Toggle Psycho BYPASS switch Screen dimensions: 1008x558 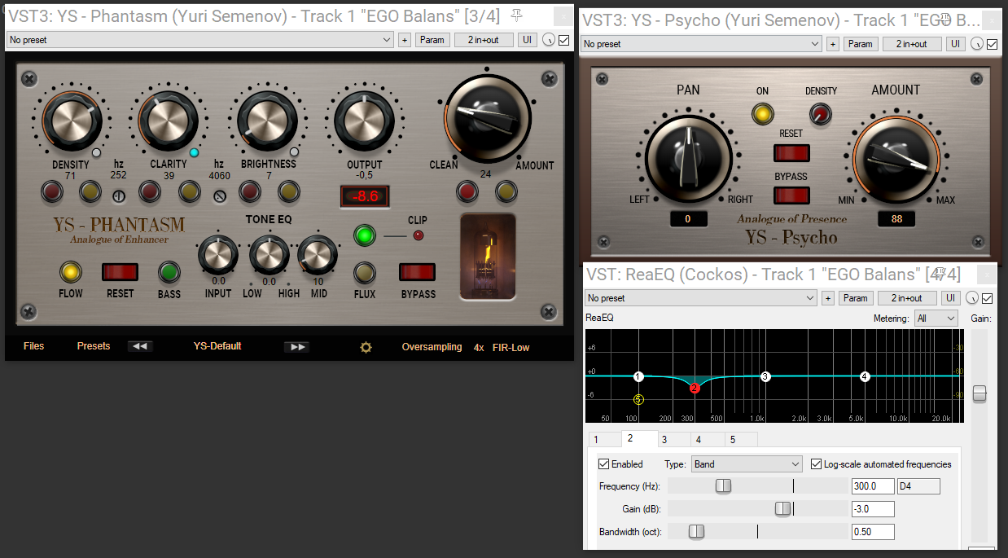791,195
